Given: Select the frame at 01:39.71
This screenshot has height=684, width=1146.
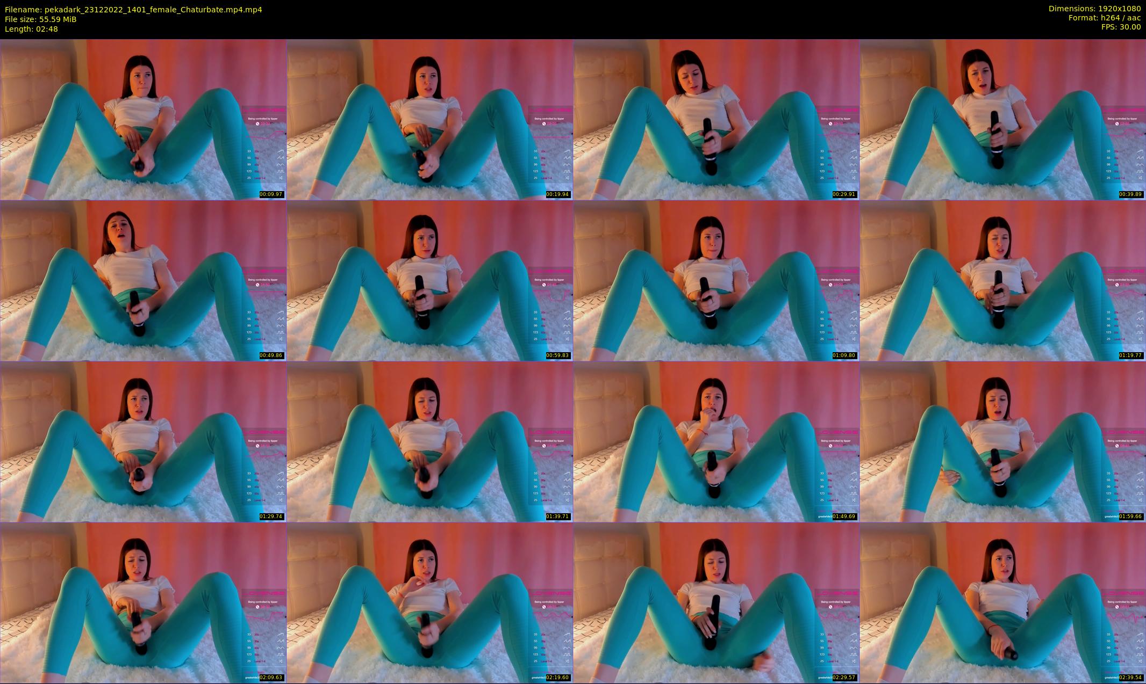Looking at the screenshot, I should [429, 441].
